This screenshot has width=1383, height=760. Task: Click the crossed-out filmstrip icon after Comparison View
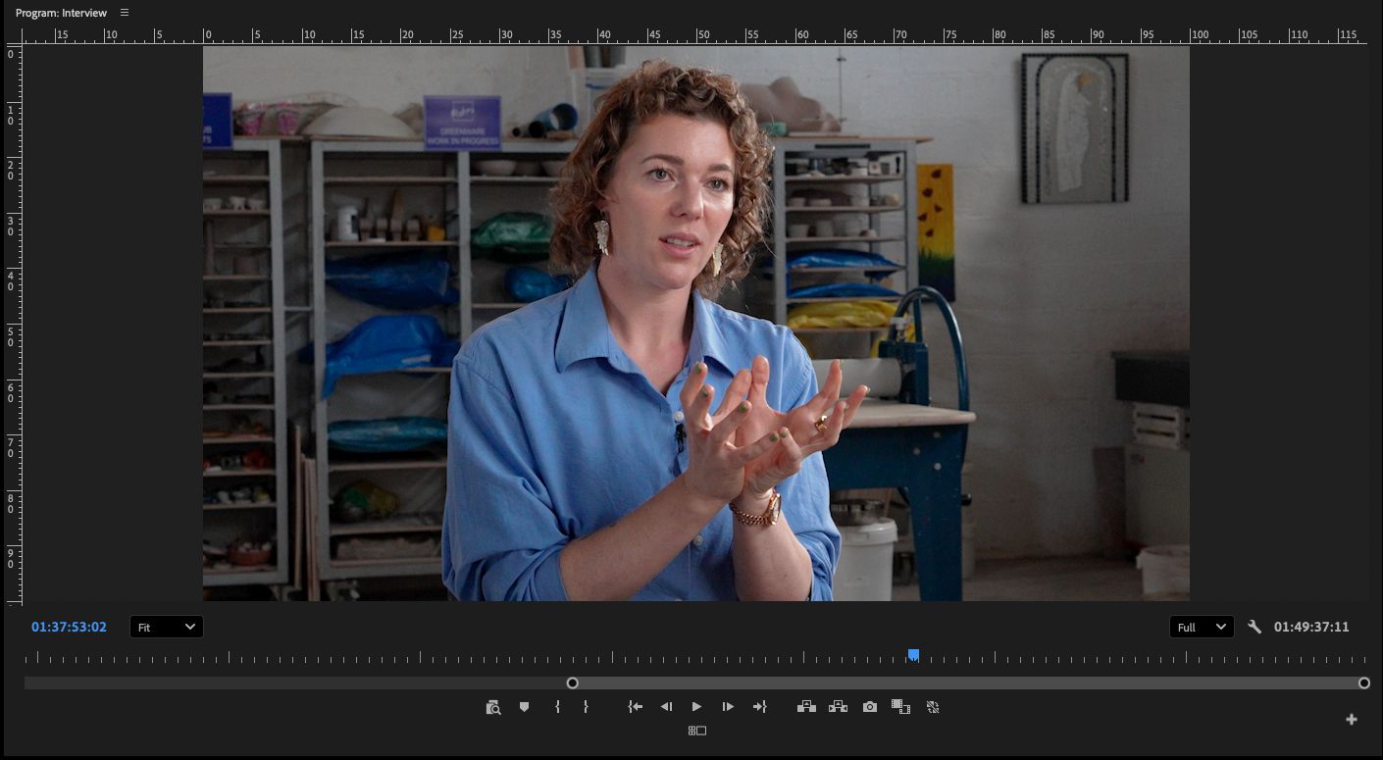(933, 706)
